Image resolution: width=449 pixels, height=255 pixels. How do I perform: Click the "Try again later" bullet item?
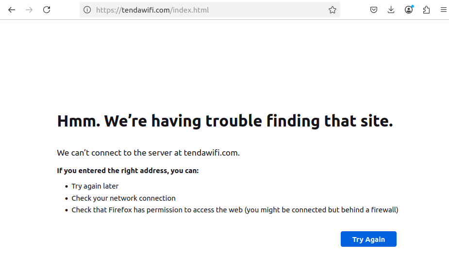[x=95, y=186]
